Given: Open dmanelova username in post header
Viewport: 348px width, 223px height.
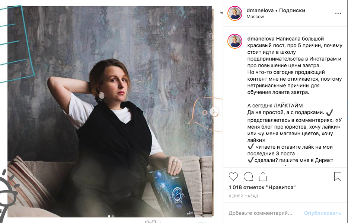Looking at the screenshot, I should (260, 10).
